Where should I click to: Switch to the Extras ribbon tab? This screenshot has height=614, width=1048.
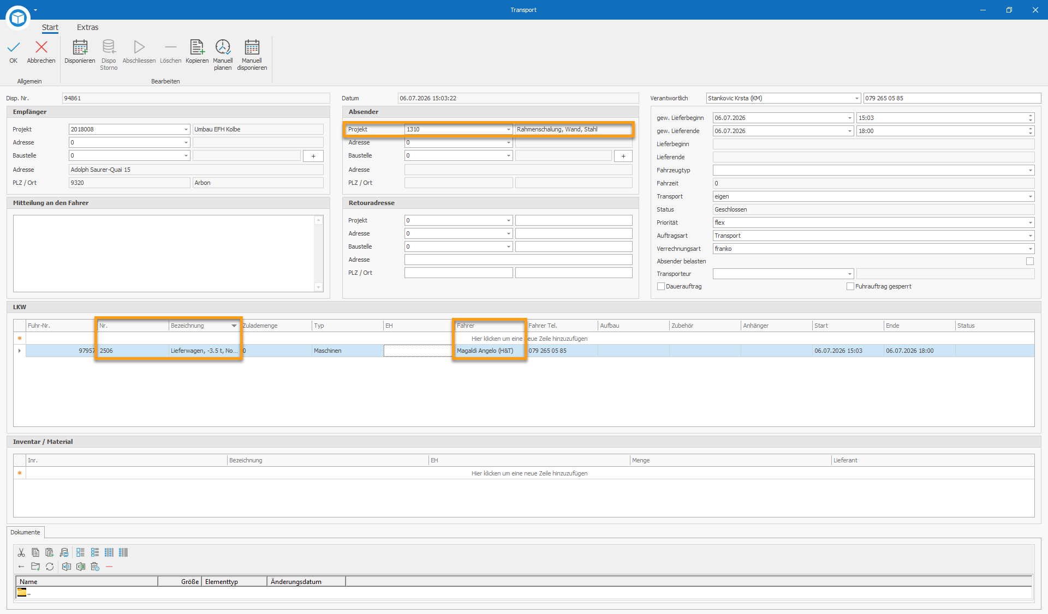(87, 27)
